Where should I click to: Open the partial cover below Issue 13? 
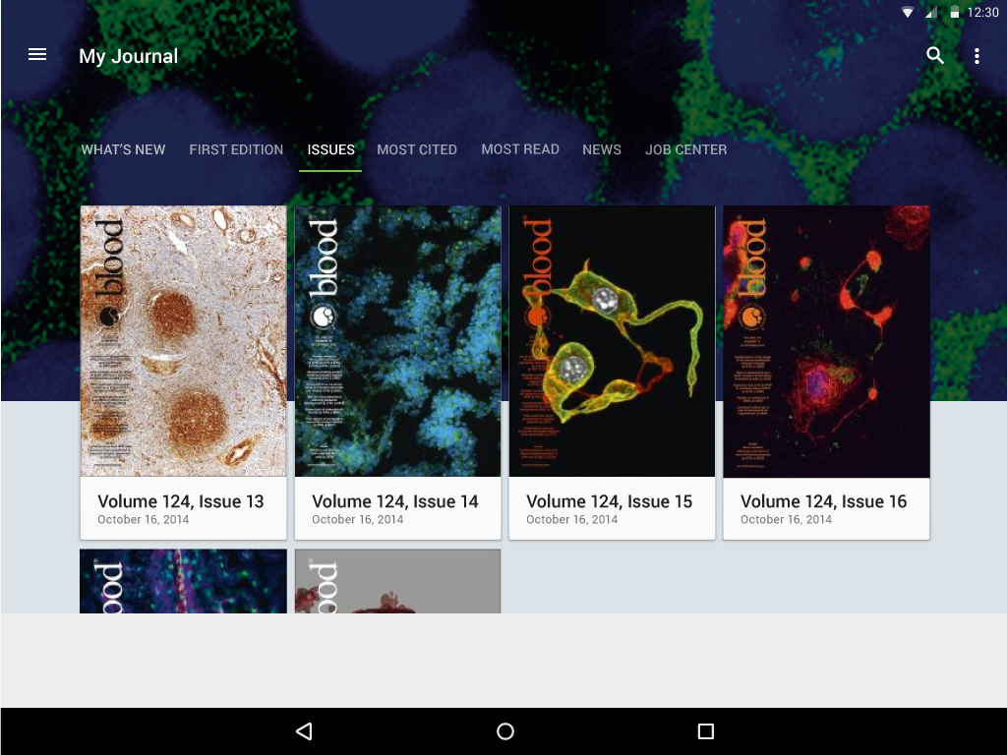point(183,581)
